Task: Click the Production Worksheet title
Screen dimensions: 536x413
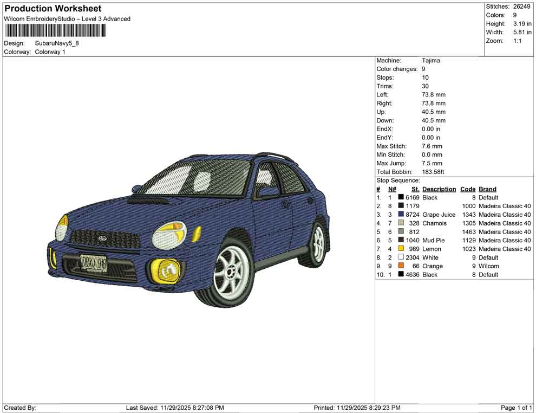Action: coord(53,9)
